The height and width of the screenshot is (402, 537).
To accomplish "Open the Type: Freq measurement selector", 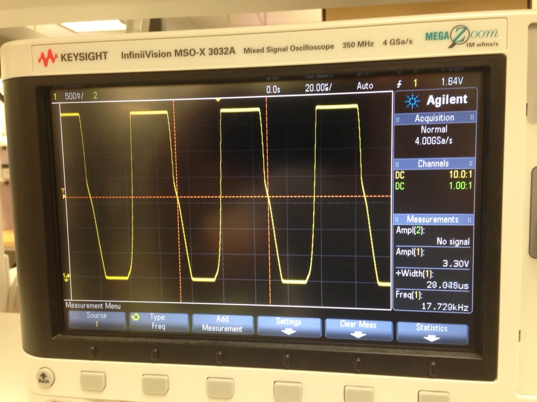I will (x=159, y=322).
